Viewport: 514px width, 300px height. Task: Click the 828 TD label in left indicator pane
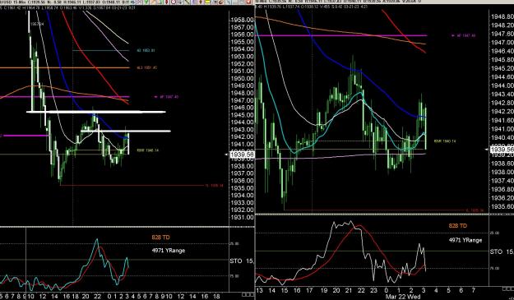pos(160,237)
